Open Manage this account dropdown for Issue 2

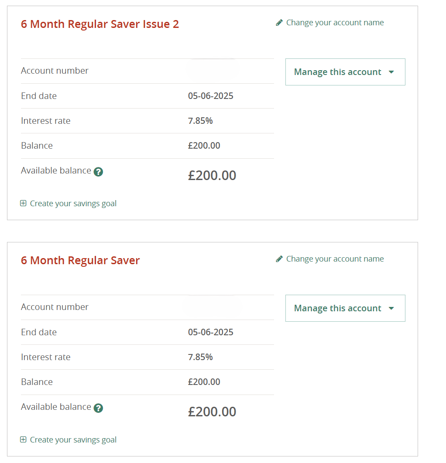tap(345, 72)
